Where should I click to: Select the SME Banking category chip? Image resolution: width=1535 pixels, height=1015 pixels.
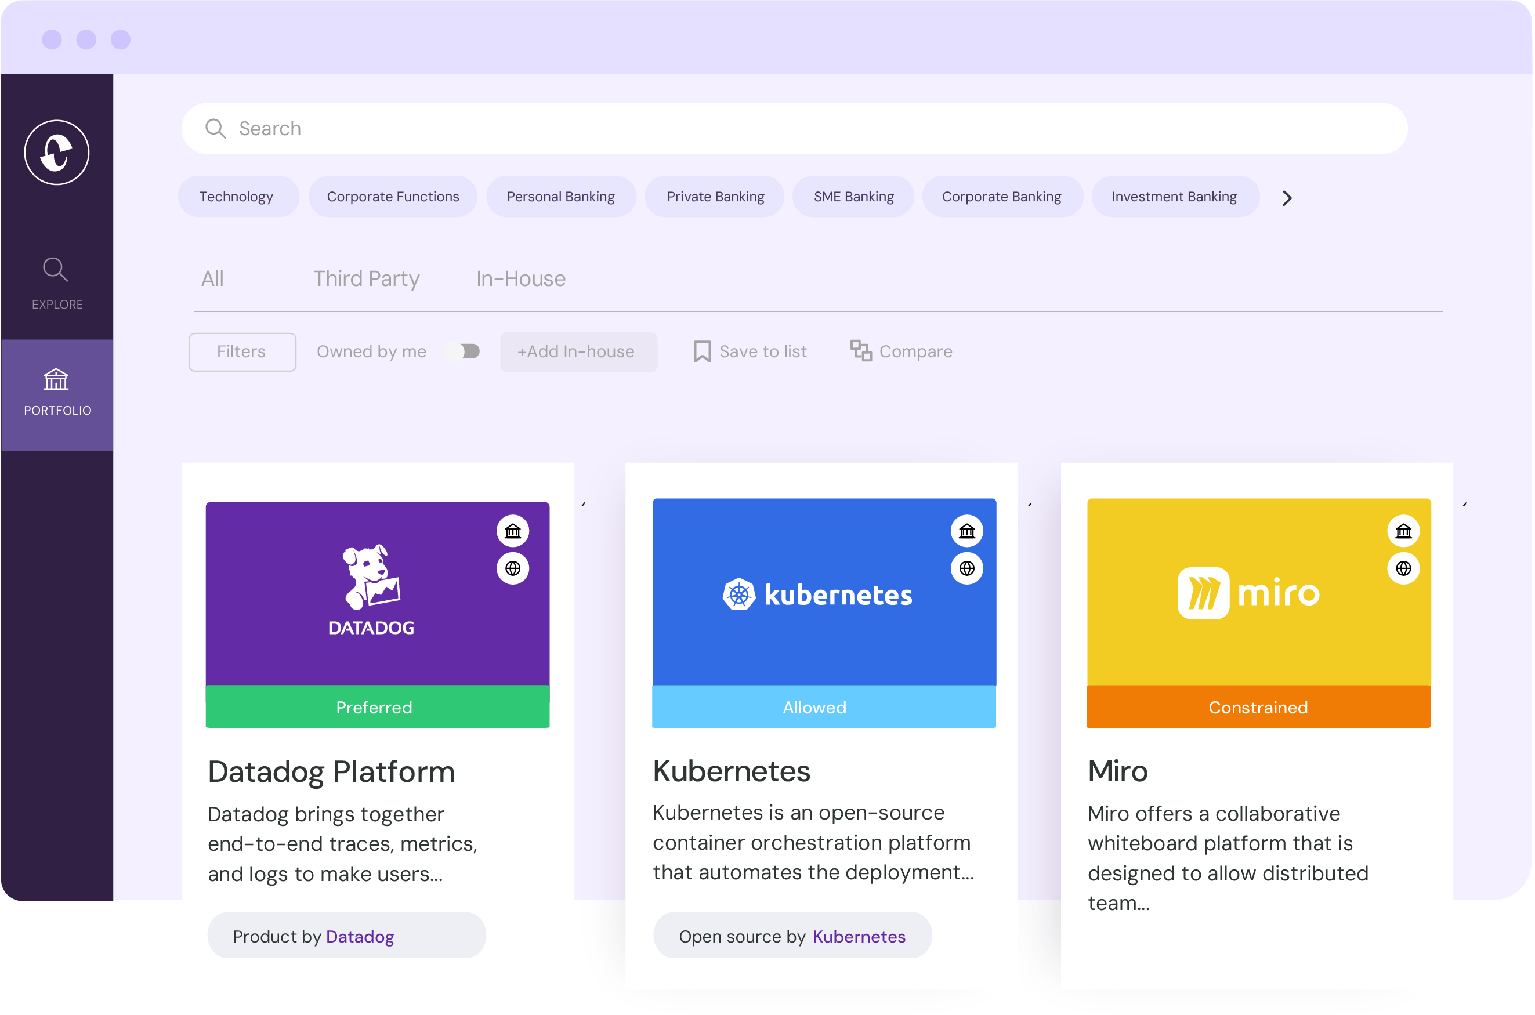[x=854, y=197]
